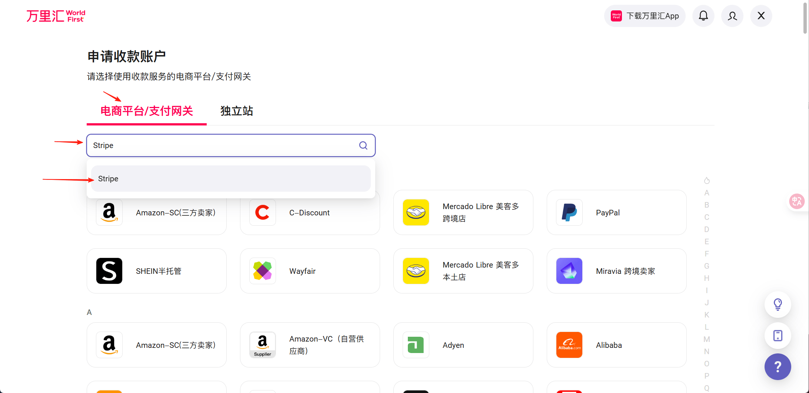
Task: Select the PayPal platform card
Action: [616, 212]
